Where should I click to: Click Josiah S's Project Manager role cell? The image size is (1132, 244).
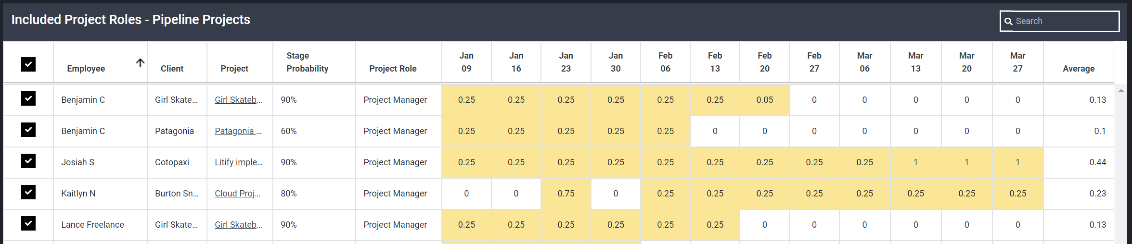click(x=399, y=162)
